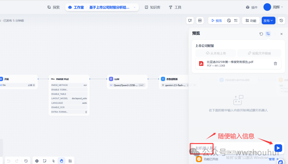The width and height of the screenshot is (288, 164).
Task: View run history clock icon
Action: [229, 20]
